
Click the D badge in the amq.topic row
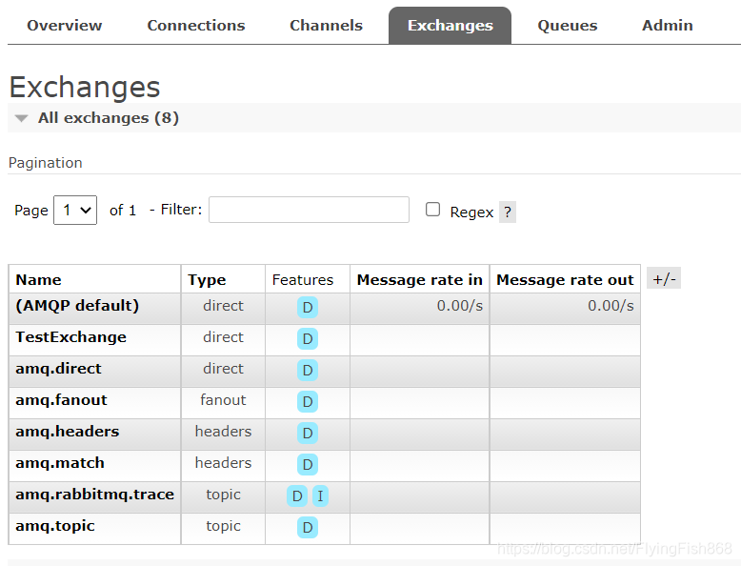[x=308, y=528]
